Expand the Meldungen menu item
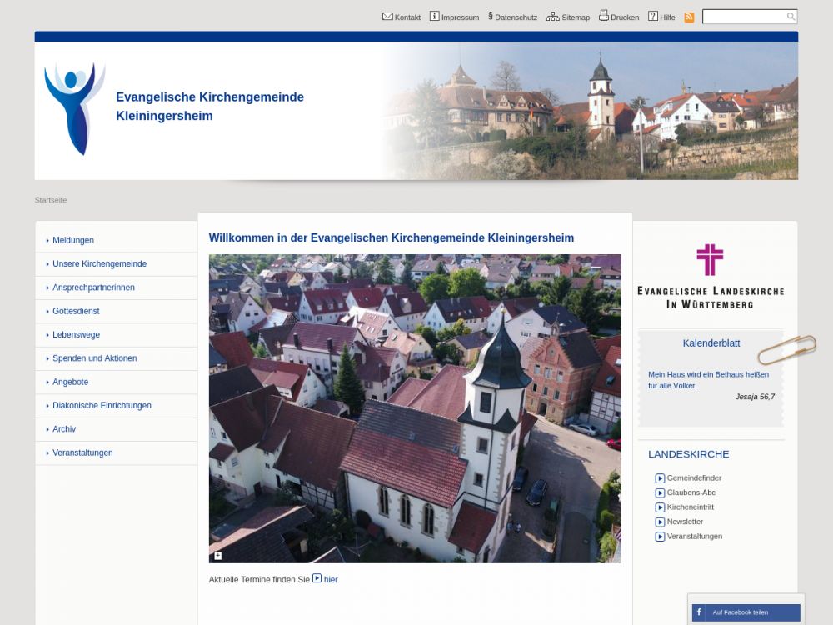The image size is (833, 625). [x=73, y=240]
